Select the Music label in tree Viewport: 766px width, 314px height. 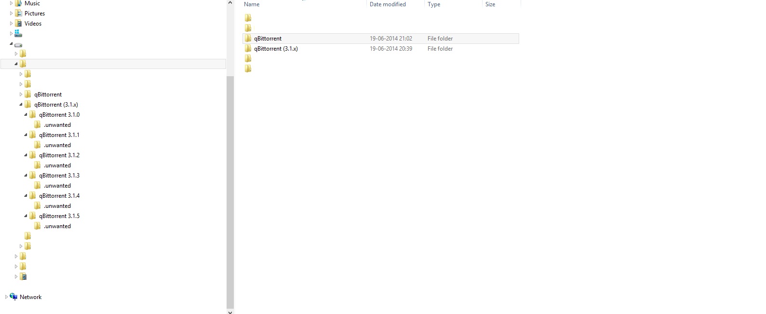tap(32, 3)
